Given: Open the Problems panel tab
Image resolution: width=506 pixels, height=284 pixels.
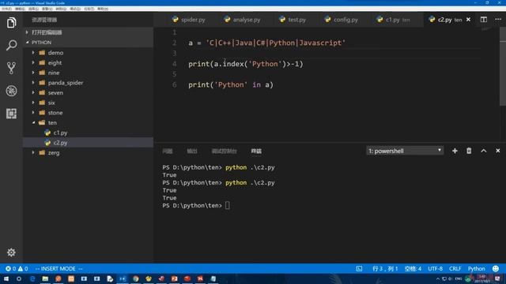Looking at the screenshot, I should tap(168, 151).
